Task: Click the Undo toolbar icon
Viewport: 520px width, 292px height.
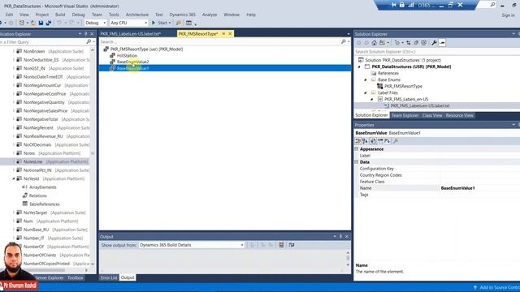Action: [x=59, y=23]
